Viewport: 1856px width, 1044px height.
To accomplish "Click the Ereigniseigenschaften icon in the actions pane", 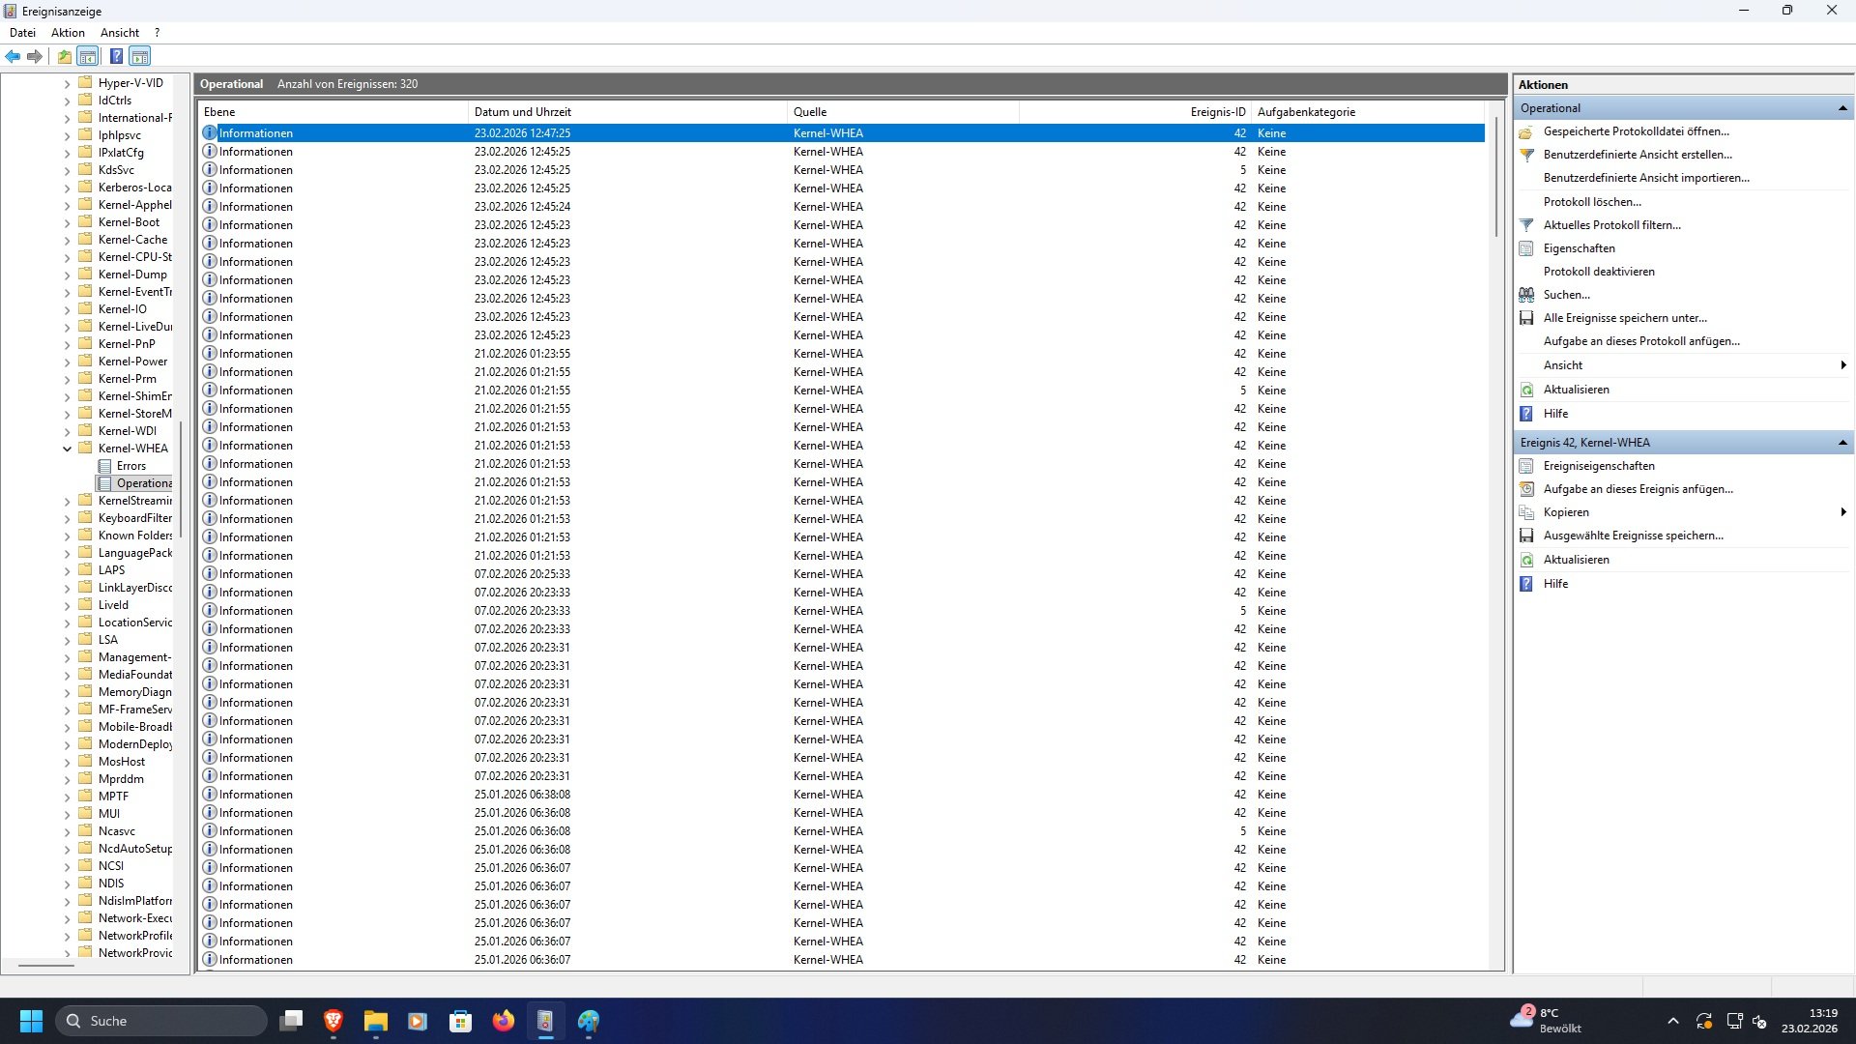I will point(1526,466).
